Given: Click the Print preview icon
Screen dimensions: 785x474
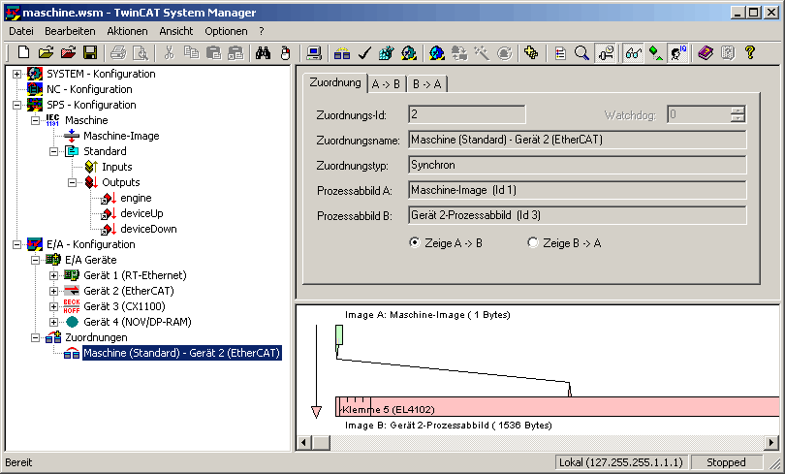Looking at the screenshot, I should [x=141, y=52].
